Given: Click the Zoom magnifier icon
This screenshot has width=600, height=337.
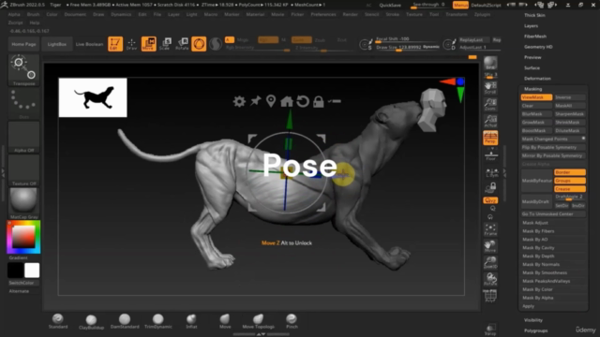Looking at the screenshot, I should pos(490,104).
